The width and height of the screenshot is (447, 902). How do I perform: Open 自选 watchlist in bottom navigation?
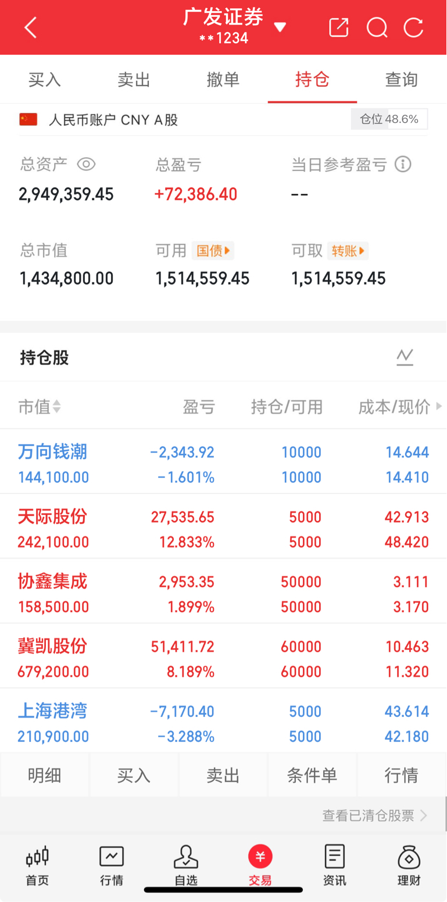[x=186, y=866]
